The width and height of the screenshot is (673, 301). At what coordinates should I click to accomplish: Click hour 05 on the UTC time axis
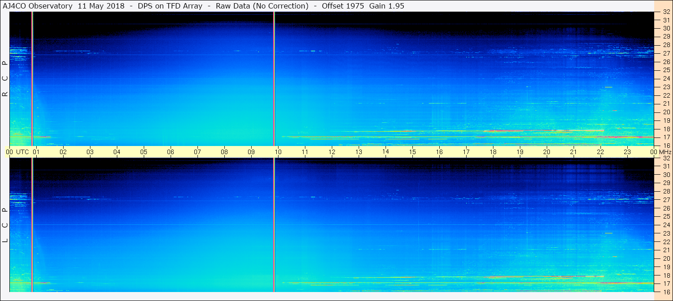pos(144,152)
